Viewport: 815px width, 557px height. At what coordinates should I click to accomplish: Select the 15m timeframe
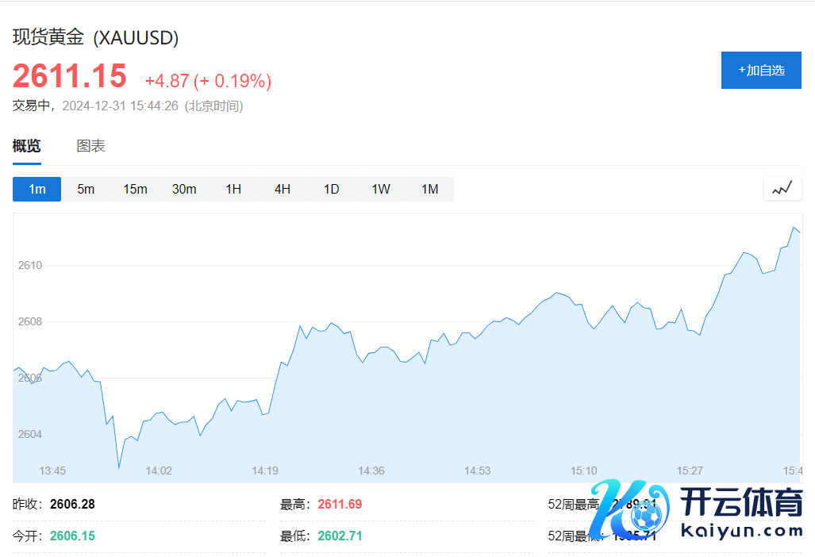pyautogui.click(x=135, y=189)
